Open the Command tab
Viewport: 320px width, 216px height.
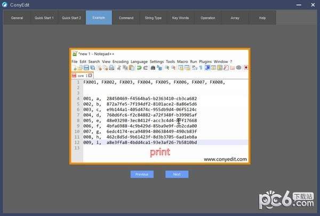(x=126, y=18)
